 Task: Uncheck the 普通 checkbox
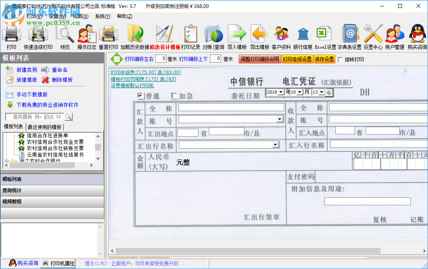click(140, 95)
